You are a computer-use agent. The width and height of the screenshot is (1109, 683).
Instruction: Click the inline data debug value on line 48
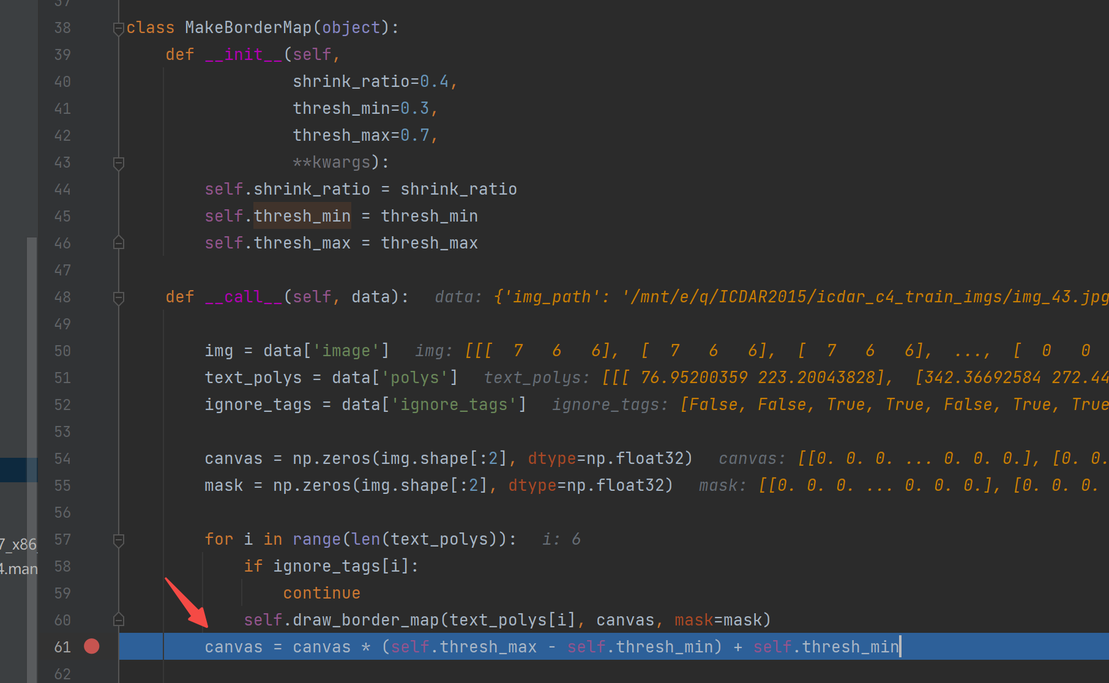point(771,297)
